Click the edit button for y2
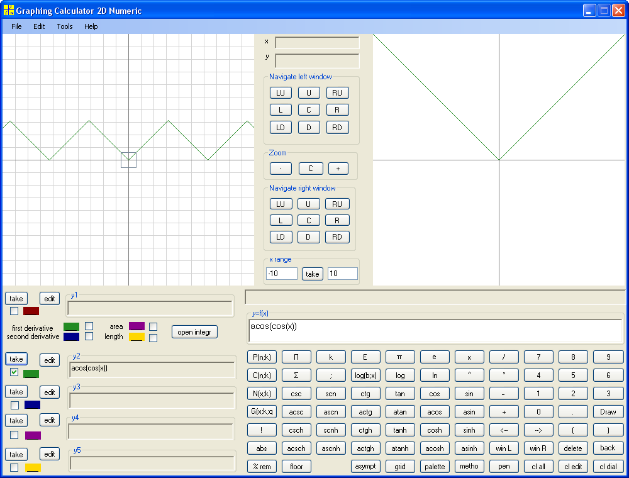This screenshot has height=478, width=629. (50, 360)
